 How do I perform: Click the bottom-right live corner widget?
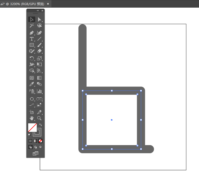tap(137, 146)
